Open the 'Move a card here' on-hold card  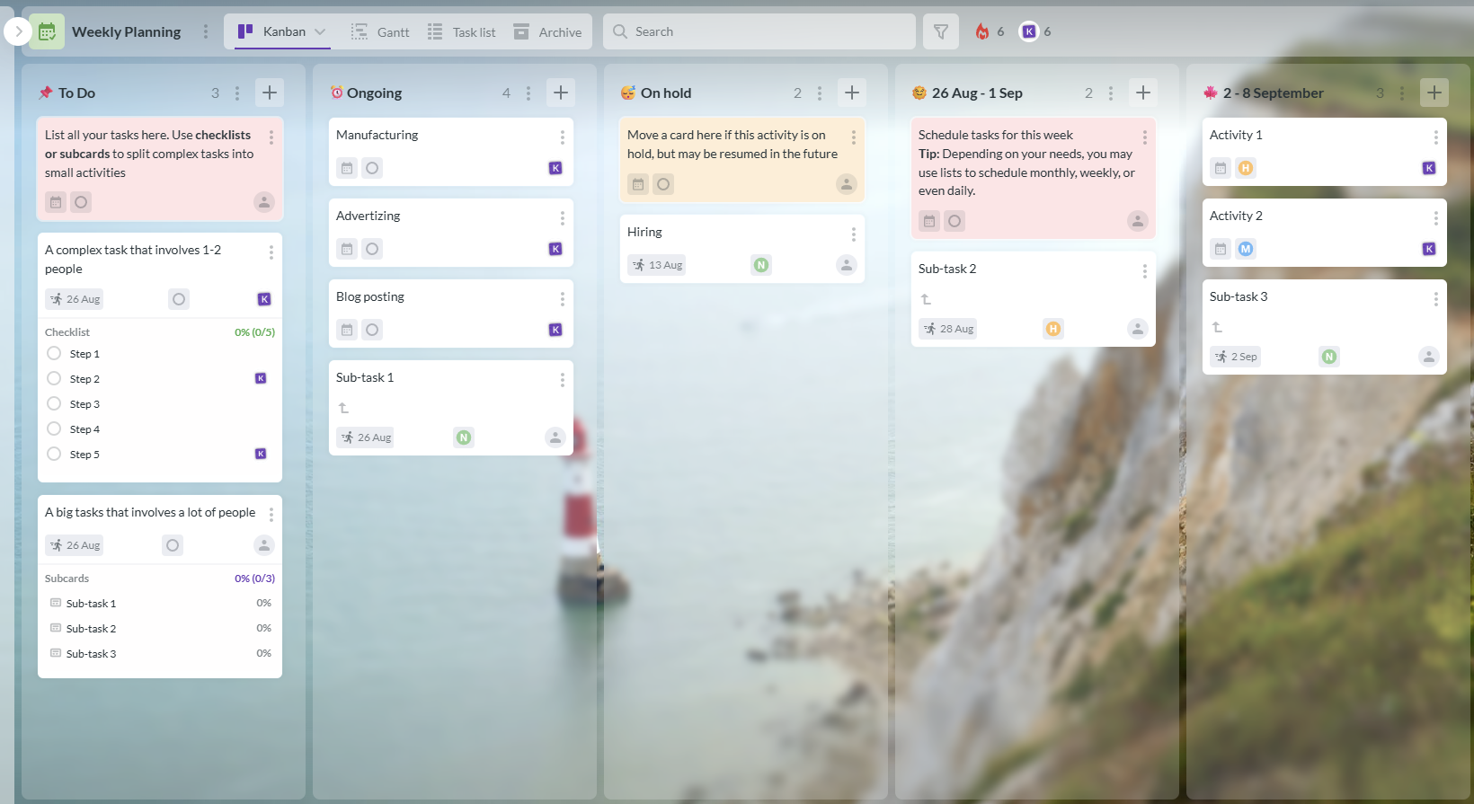[x=742, y=159]
